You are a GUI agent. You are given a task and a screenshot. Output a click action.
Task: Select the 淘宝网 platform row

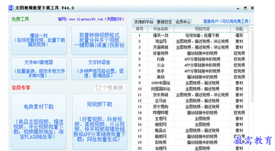[190, 41]
